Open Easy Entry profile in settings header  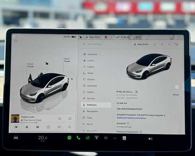click(x=141, y=44)
